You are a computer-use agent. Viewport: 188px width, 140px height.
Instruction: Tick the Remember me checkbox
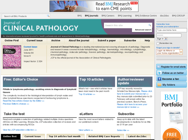pos(158,43)
